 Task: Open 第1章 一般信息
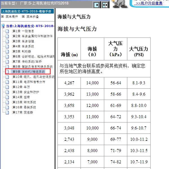(x=23, y=31)
